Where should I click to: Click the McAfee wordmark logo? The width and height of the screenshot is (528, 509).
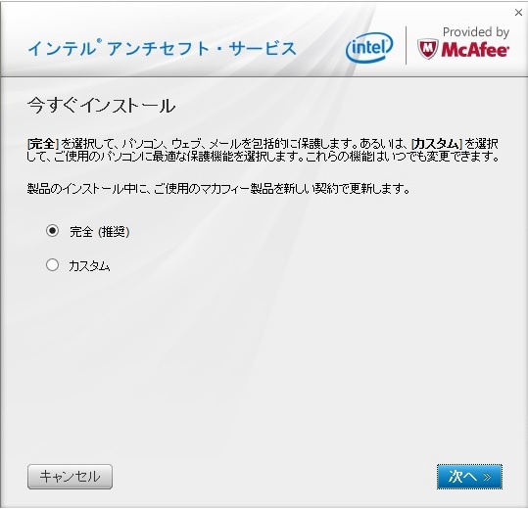pyautogui.click(x=475, y=50)
